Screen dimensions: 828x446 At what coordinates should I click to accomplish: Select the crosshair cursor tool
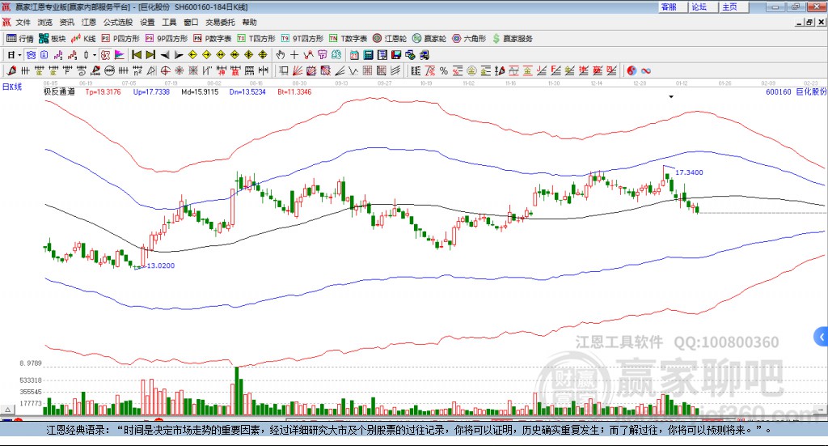(x=294, y=55)
